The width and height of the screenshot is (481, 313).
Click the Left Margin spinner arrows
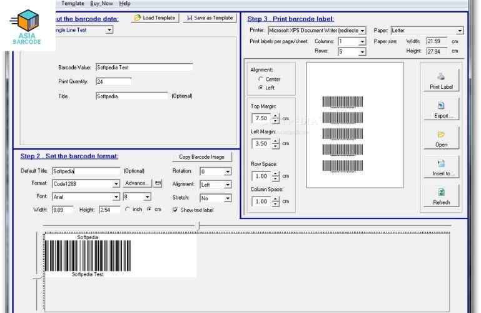[x=275, y=143]
